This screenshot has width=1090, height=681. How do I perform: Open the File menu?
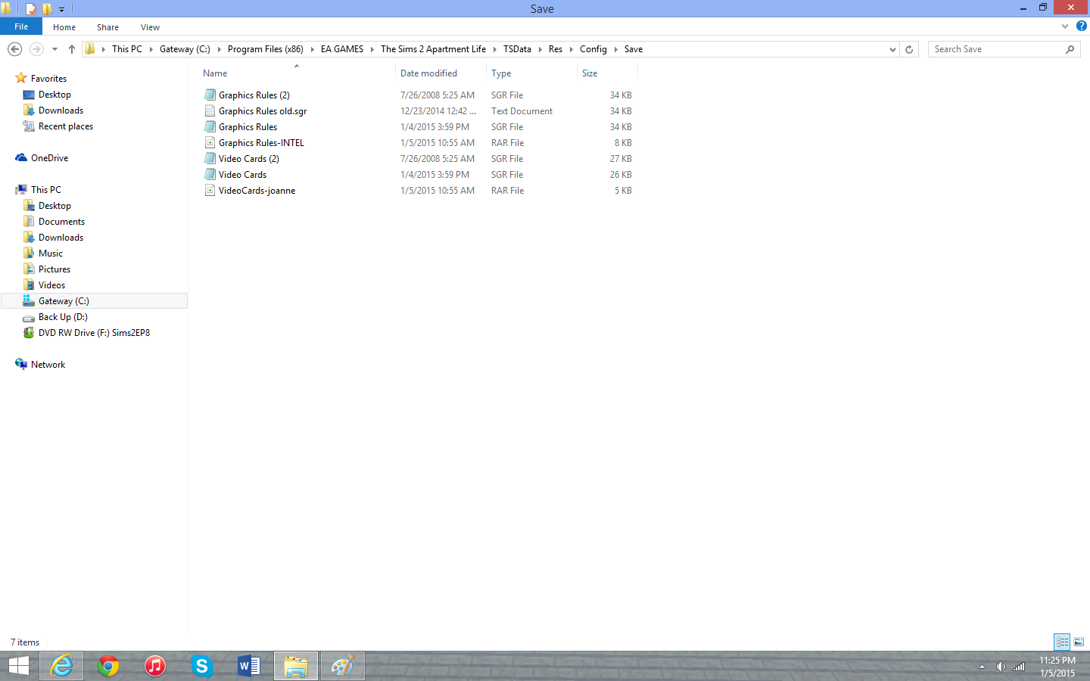[21, 26]
